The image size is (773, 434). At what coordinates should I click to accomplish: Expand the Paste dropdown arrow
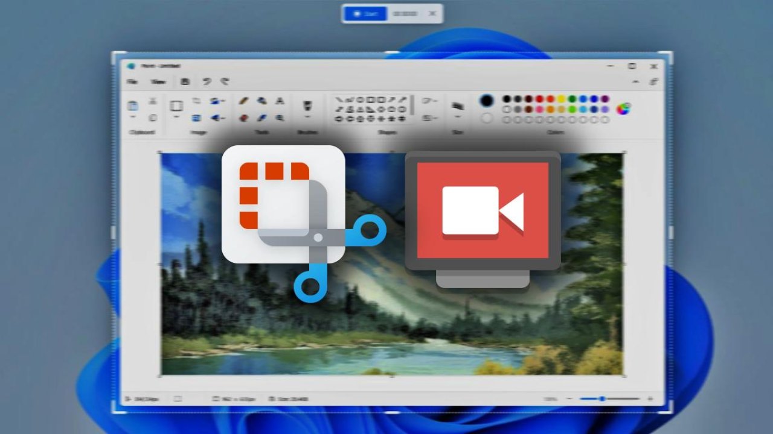click(x=133, y=118)
